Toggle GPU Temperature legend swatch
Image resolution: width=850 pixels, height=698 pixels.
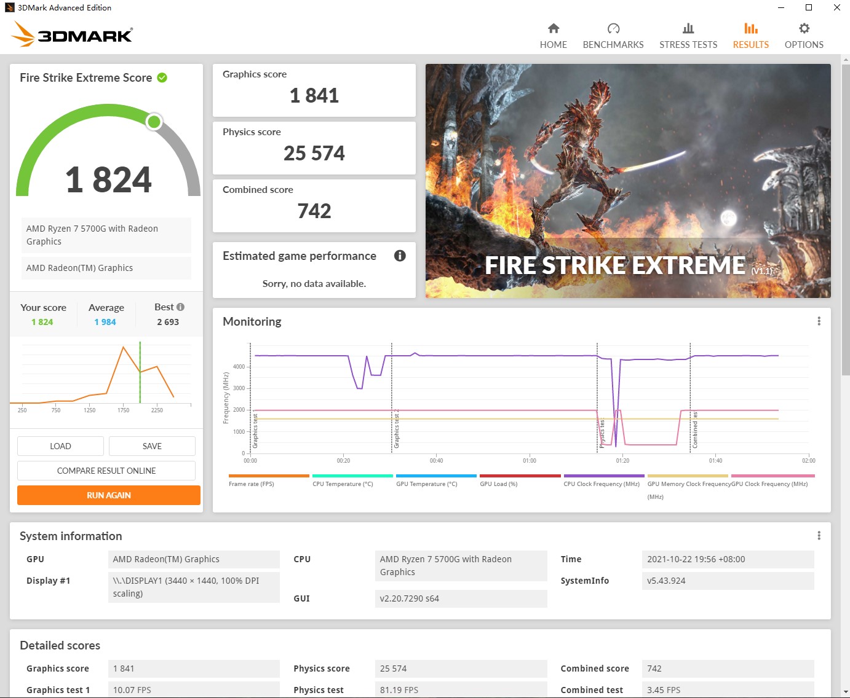coord(436,476)
